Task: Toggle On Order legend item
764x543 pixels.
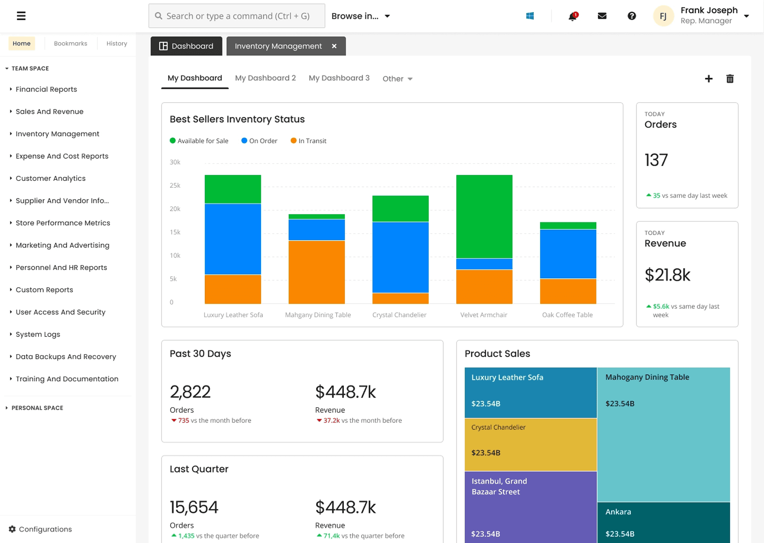Action: click(259, 141)
